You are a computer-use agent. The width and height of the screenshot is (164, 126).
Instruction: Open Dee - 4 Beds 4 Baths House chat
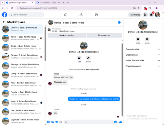tap(22, 112)
